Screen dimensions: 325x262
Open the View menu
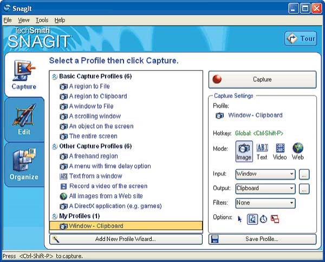(24, 20)
